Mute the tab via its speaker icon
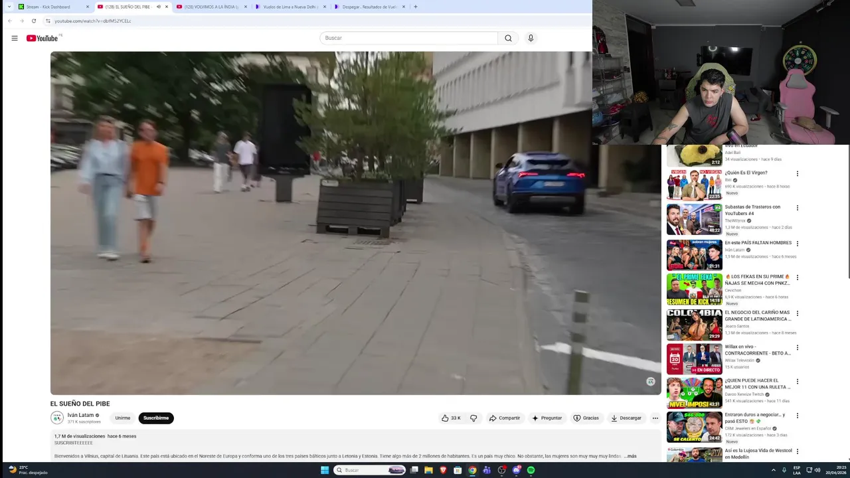Image resolution: width=850 pixels, height=478 pixels. tap(158, 7)
